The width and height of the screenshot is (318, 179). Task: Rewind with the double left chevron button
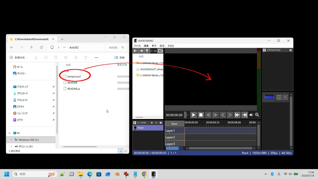(x=223, y=115)
